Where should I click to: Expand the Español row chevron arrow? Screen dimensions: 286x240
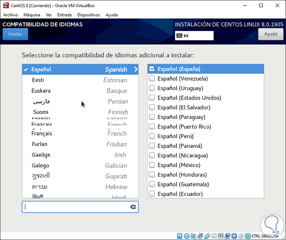point(136,69)
